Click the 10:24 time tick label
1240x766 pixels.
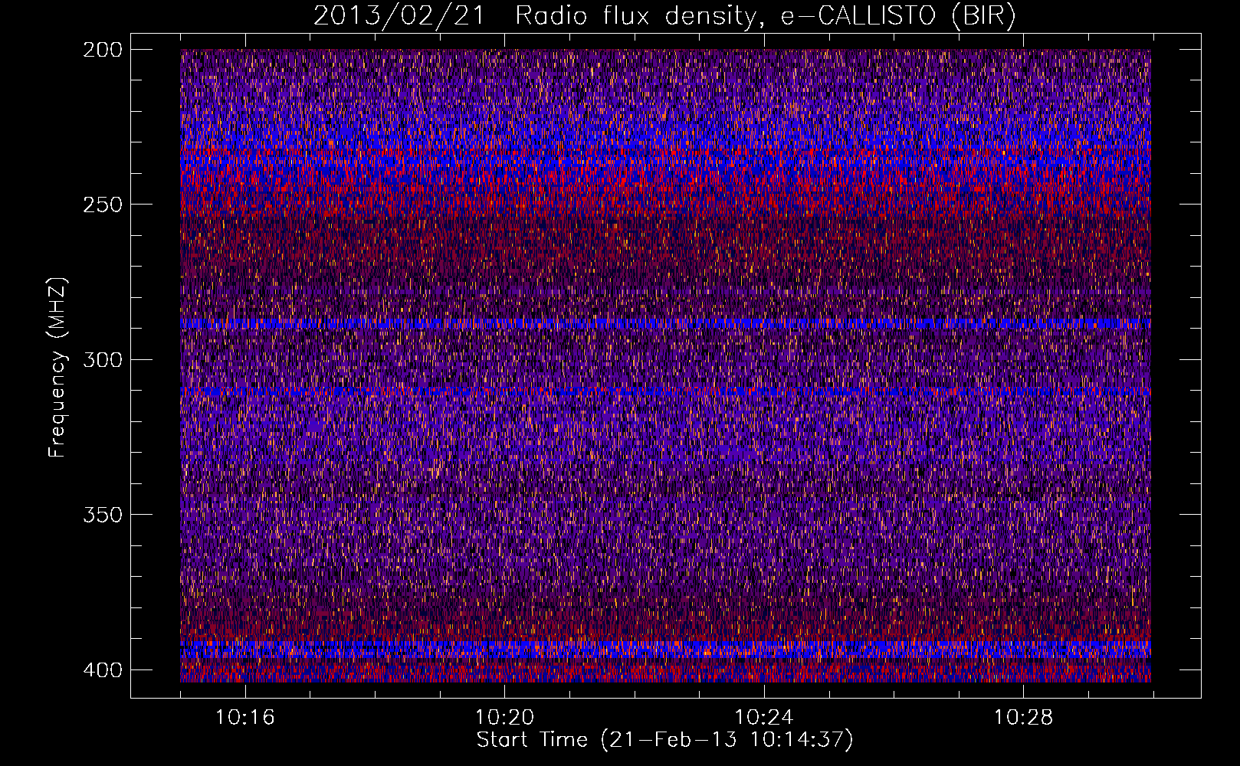(764, 718)
